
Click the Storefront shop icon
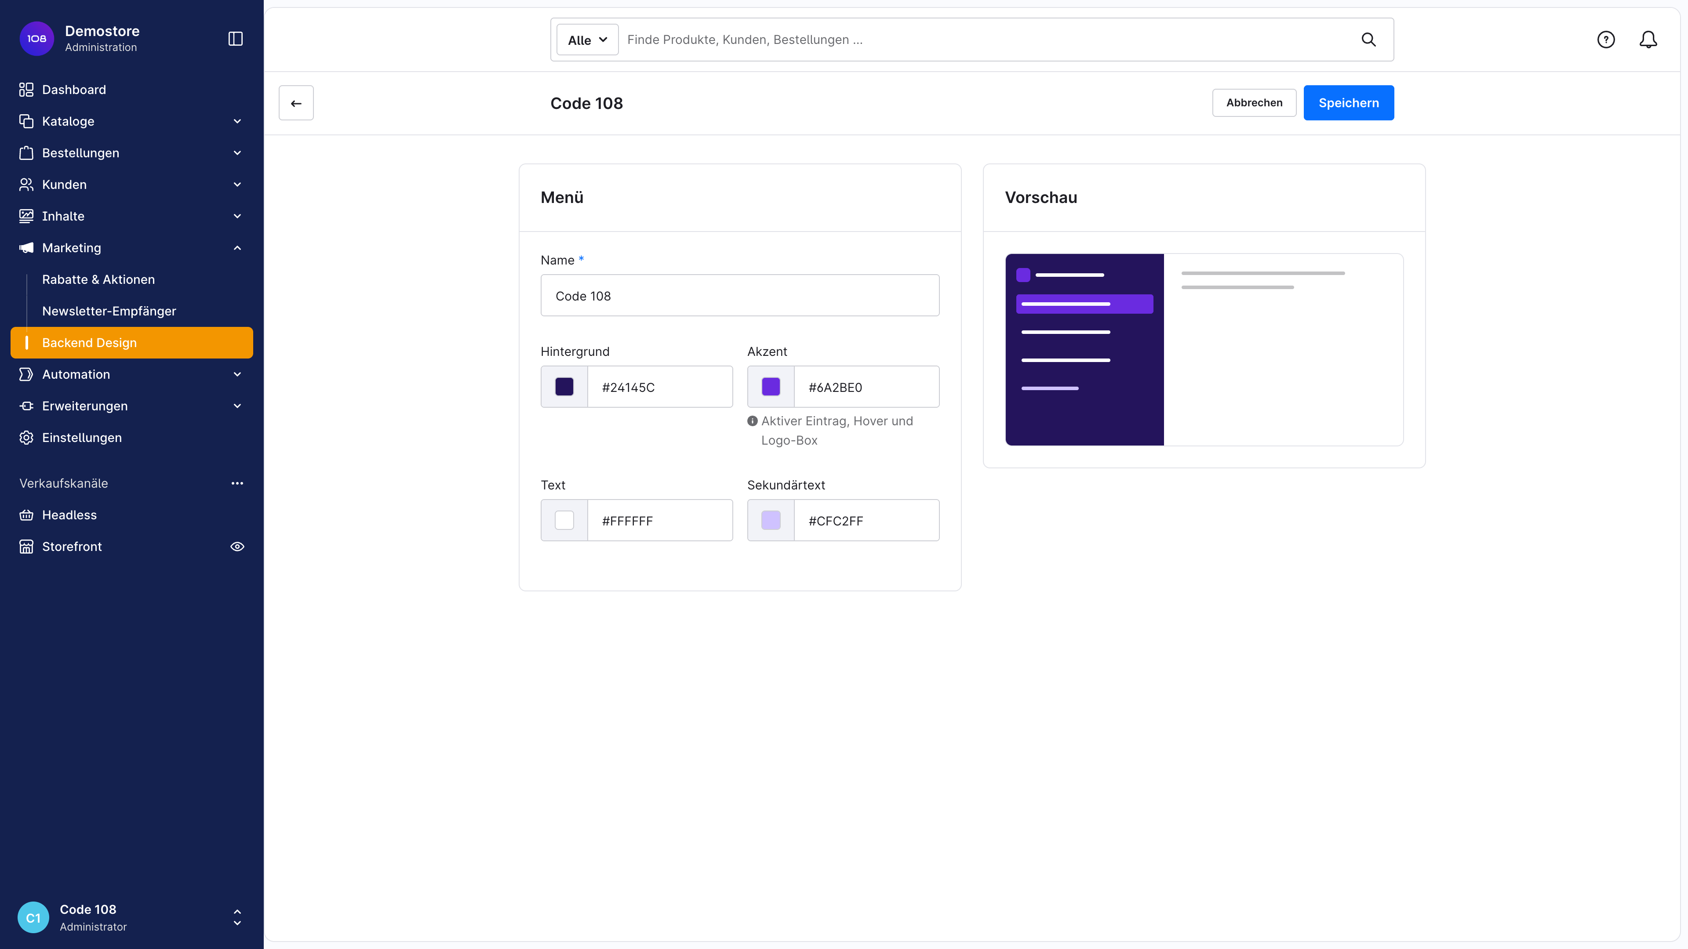(26, 546)
